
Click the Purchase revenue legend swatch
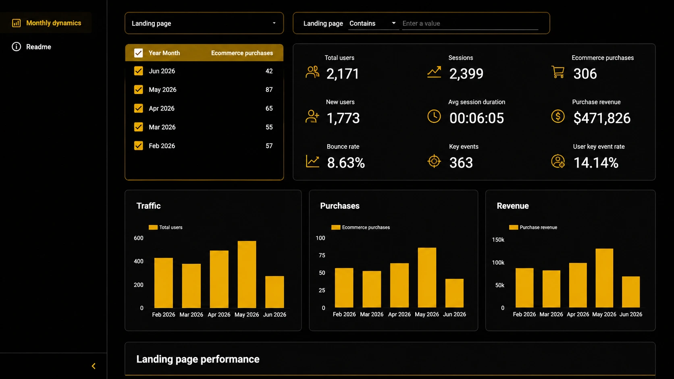(514, 227)
